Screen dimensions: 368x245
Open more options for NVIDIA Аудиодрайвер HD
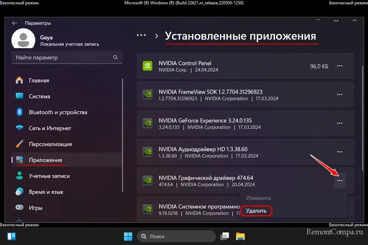pyautogui.click(x=340, y=152)
